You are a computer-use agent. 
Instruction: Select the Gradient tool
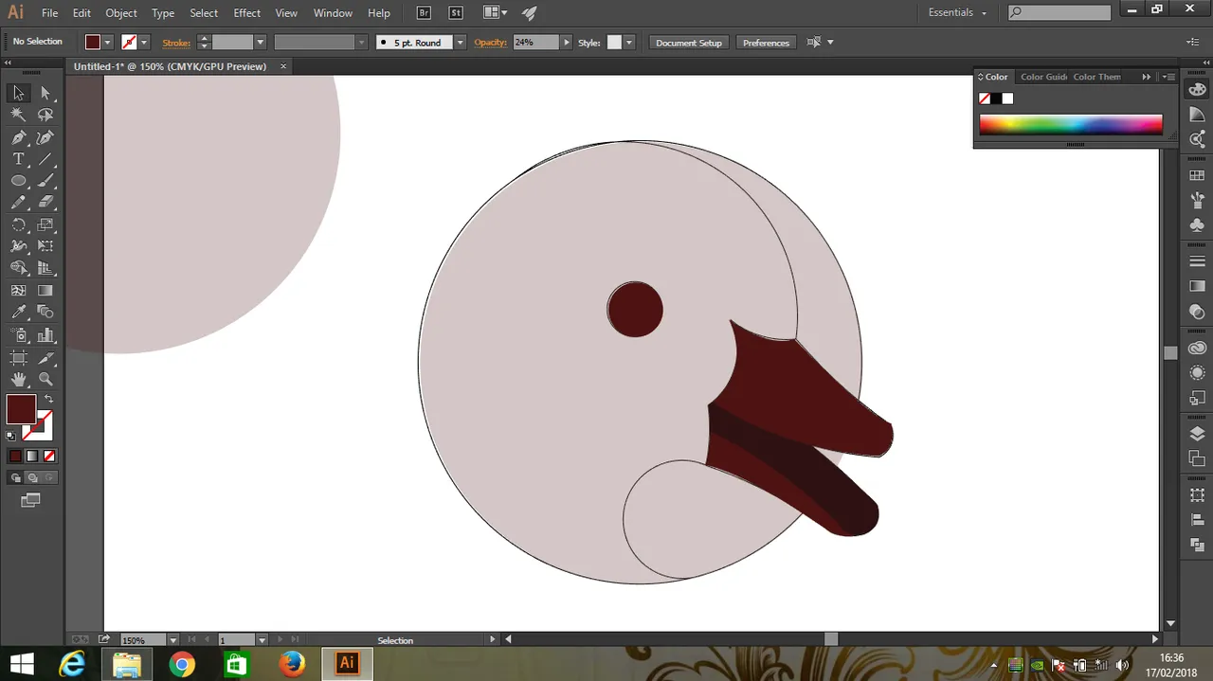point(45,291)
